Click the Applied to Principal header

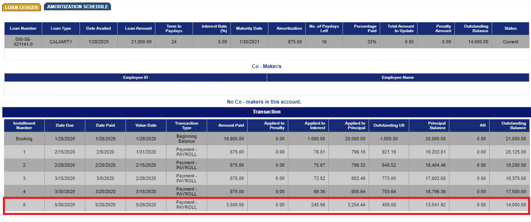click(349, 125)
